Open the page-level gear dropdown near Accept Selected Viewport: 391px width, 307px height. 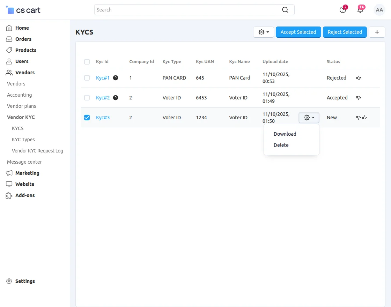(263, 32)
